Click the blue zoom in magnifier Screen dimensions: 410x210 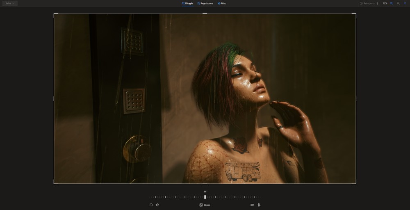[392, 3]
